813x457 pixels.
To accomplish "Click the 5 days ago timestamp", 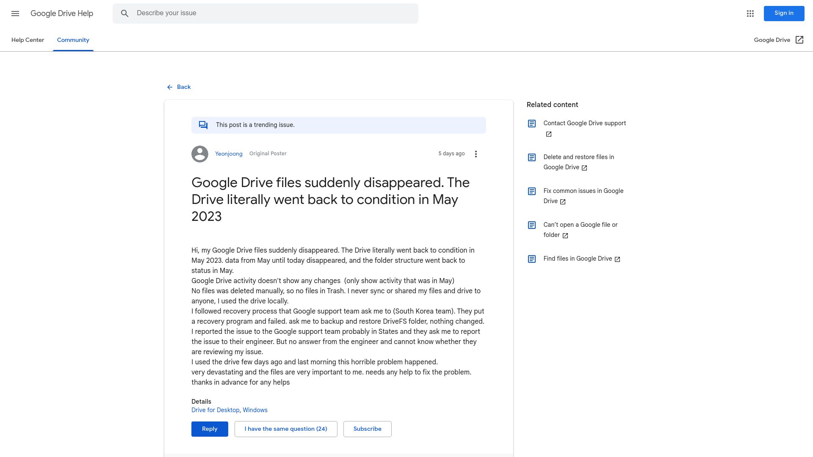I will [451, 154].
